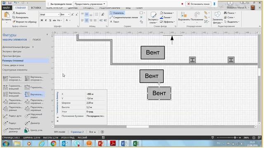Open the Слои layers dropdown
The width and height of the screenshot is (264, 148).
229,17
